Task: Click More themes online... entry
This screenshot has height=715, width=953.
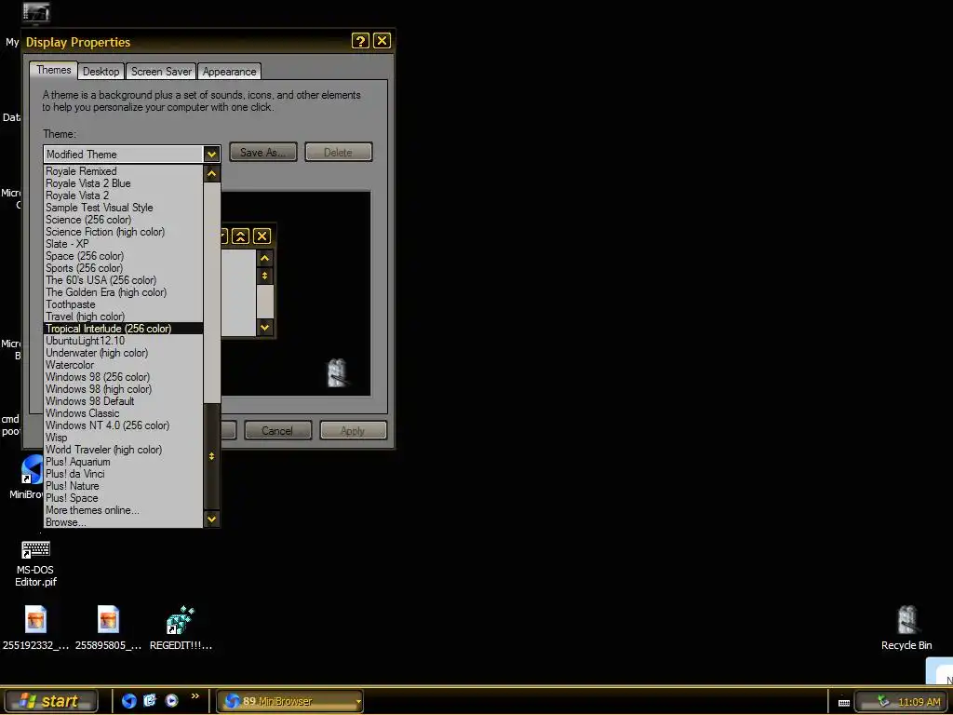Action: point(124,510)
